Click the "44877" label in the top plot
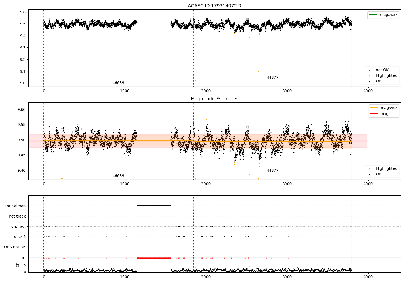This screenshot has width=405, height=283. click(272, 78)
